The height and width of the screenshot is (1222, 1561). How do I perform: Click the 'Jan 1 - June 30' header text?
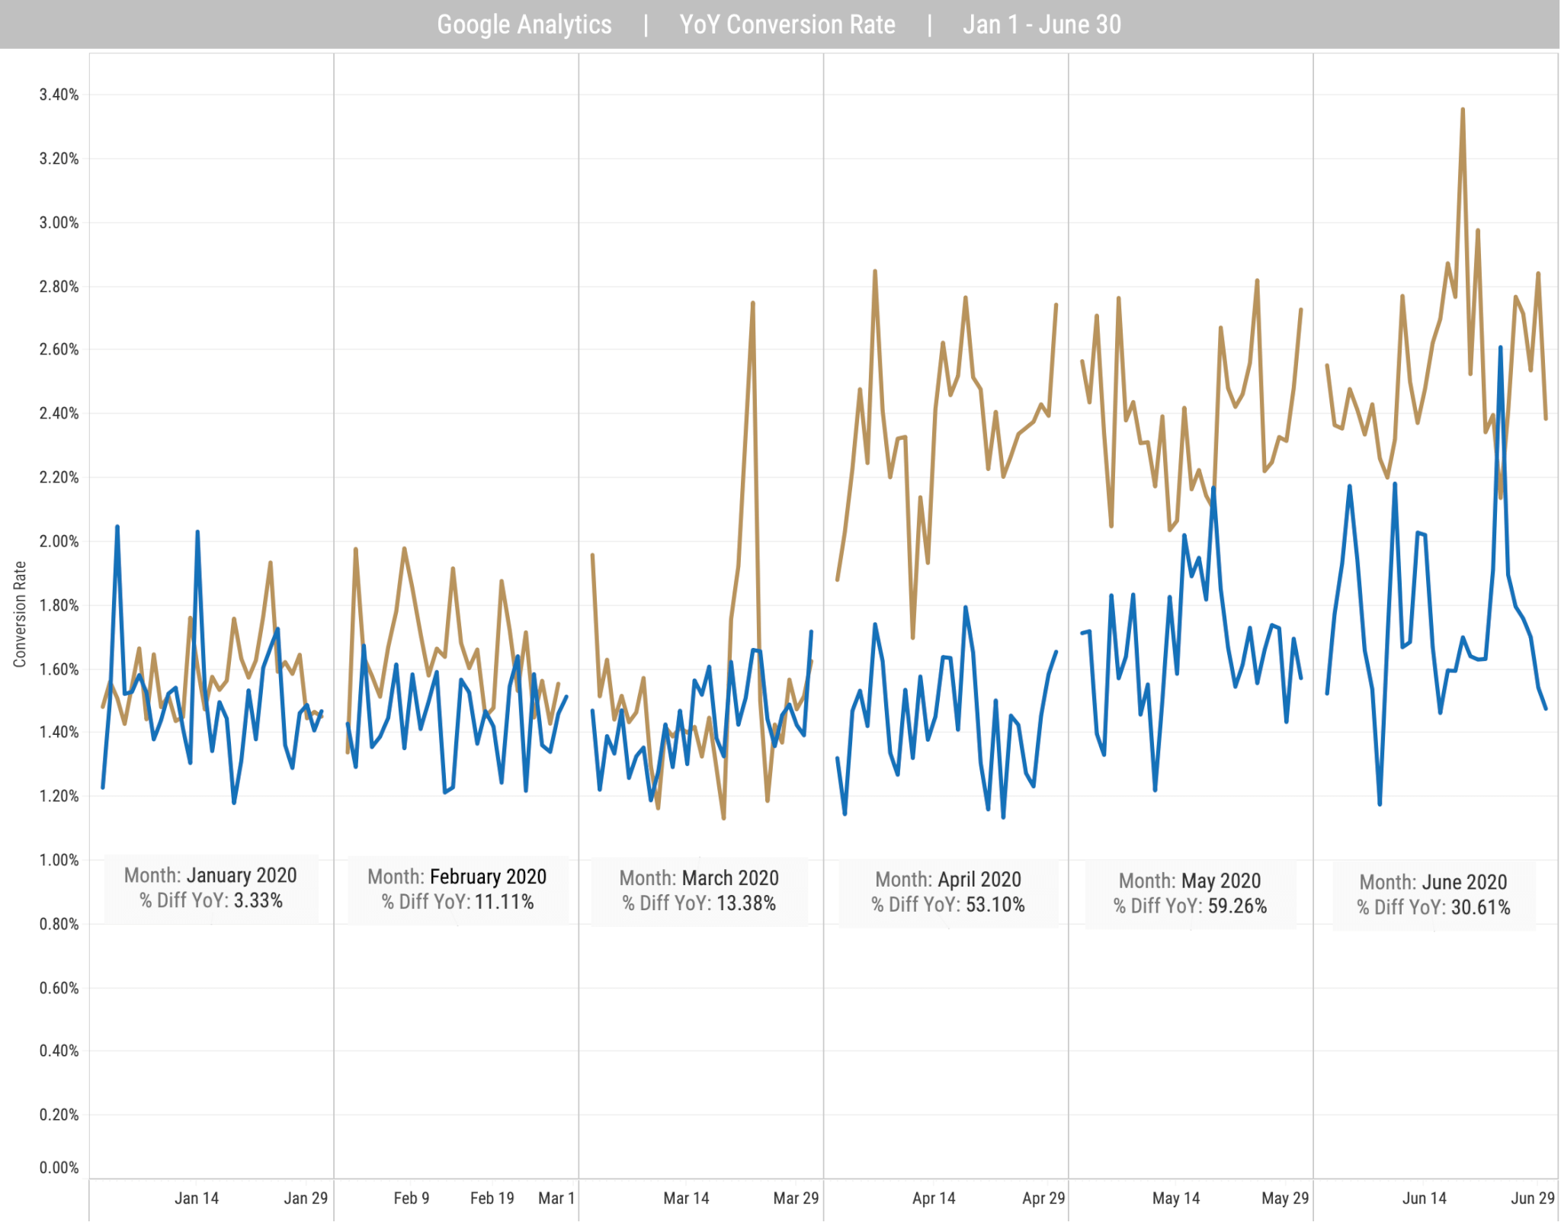[x=1041, y=24]
